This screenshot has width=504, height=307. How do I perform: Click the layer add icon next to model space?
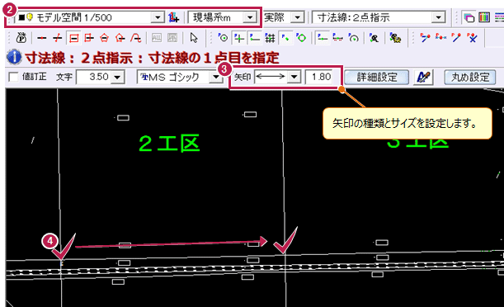(x=173, y=17)
